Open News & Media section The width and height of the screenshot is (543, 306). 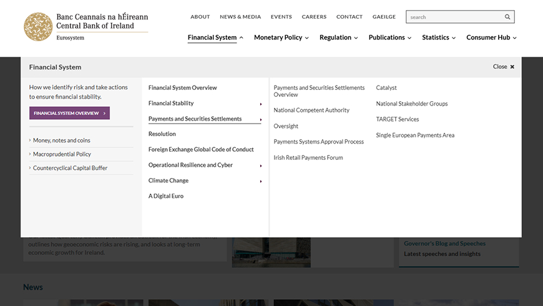click(x=240, y=17)
